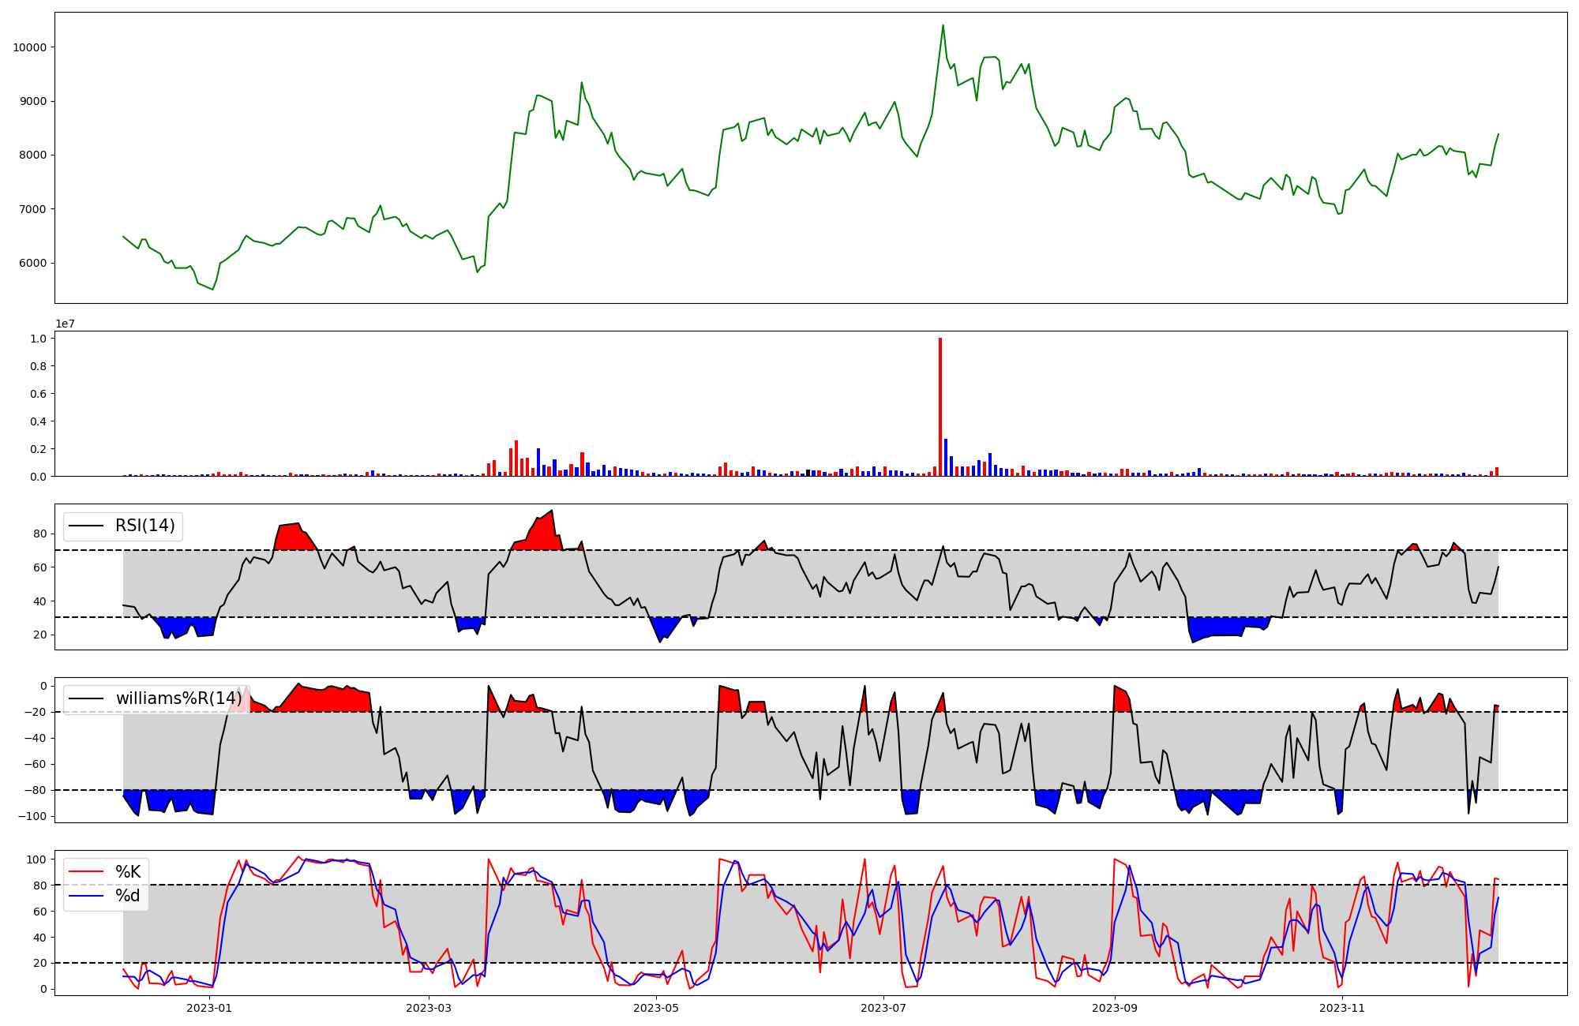Click the 6000 price axis tick label
Viewport: 1579px width, 1026px height.
coord(32,264)
